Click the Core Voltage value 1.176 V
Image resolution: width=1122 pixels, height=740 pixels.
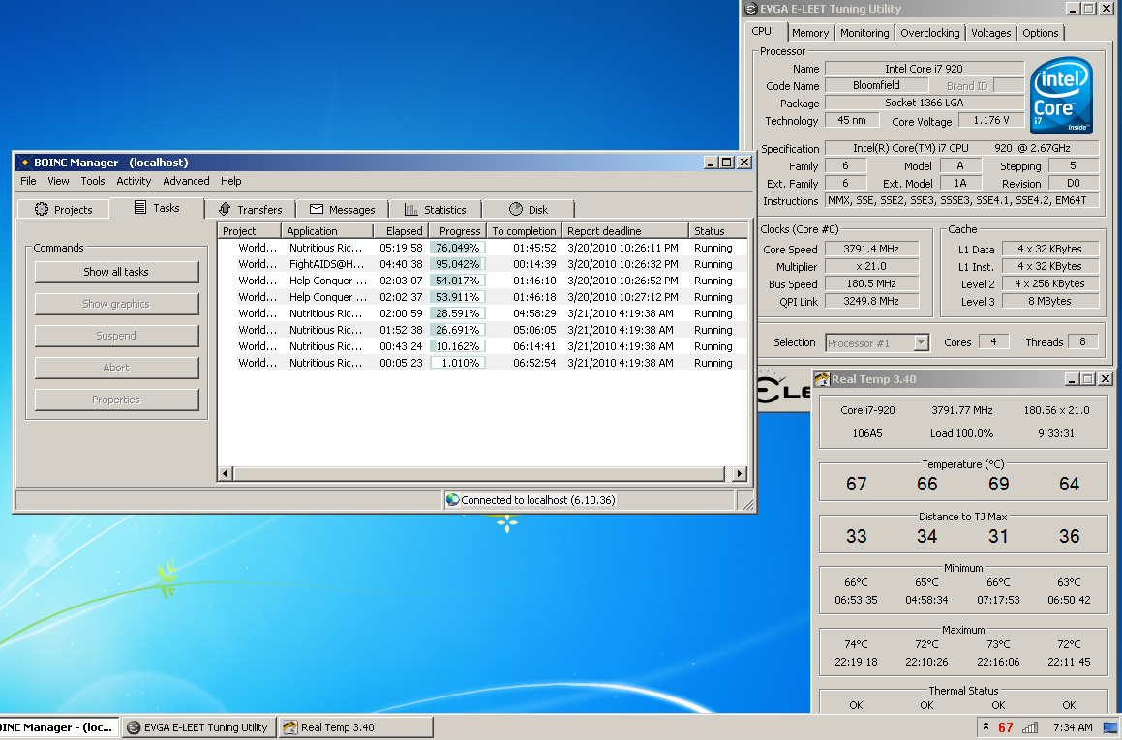991,120
